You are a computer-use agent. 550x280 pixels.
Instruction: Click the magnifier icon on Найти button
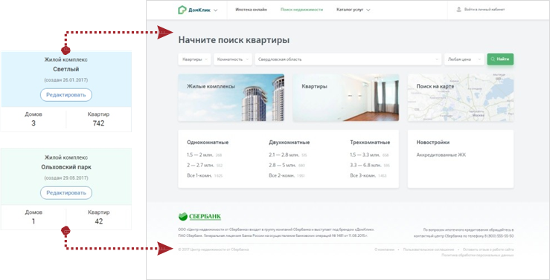click(x=493, y=59)
